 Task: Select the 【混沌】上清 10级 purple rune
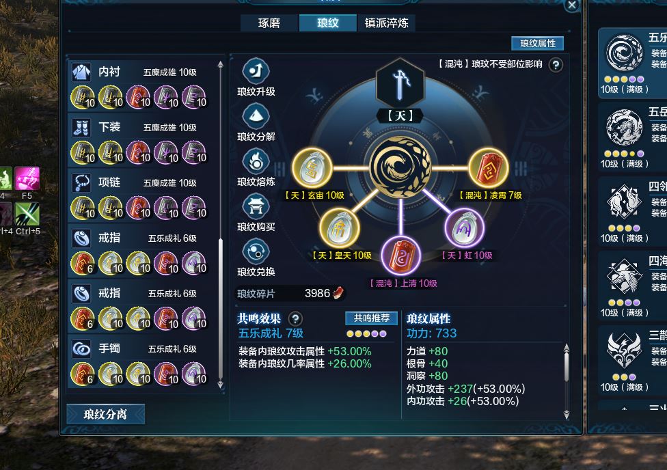(x=400, y=255)
